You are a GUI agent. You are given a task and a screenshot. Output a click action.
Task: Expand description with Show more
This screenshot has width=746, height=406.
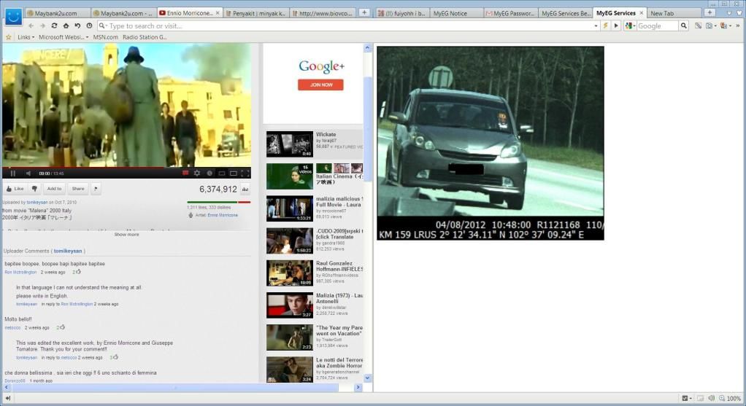[x=126, y=235]
